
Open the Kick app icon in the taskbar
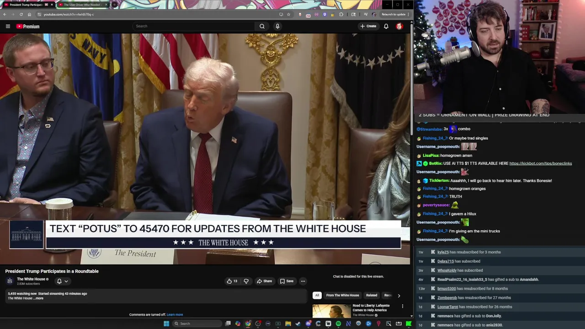[408, 324]
